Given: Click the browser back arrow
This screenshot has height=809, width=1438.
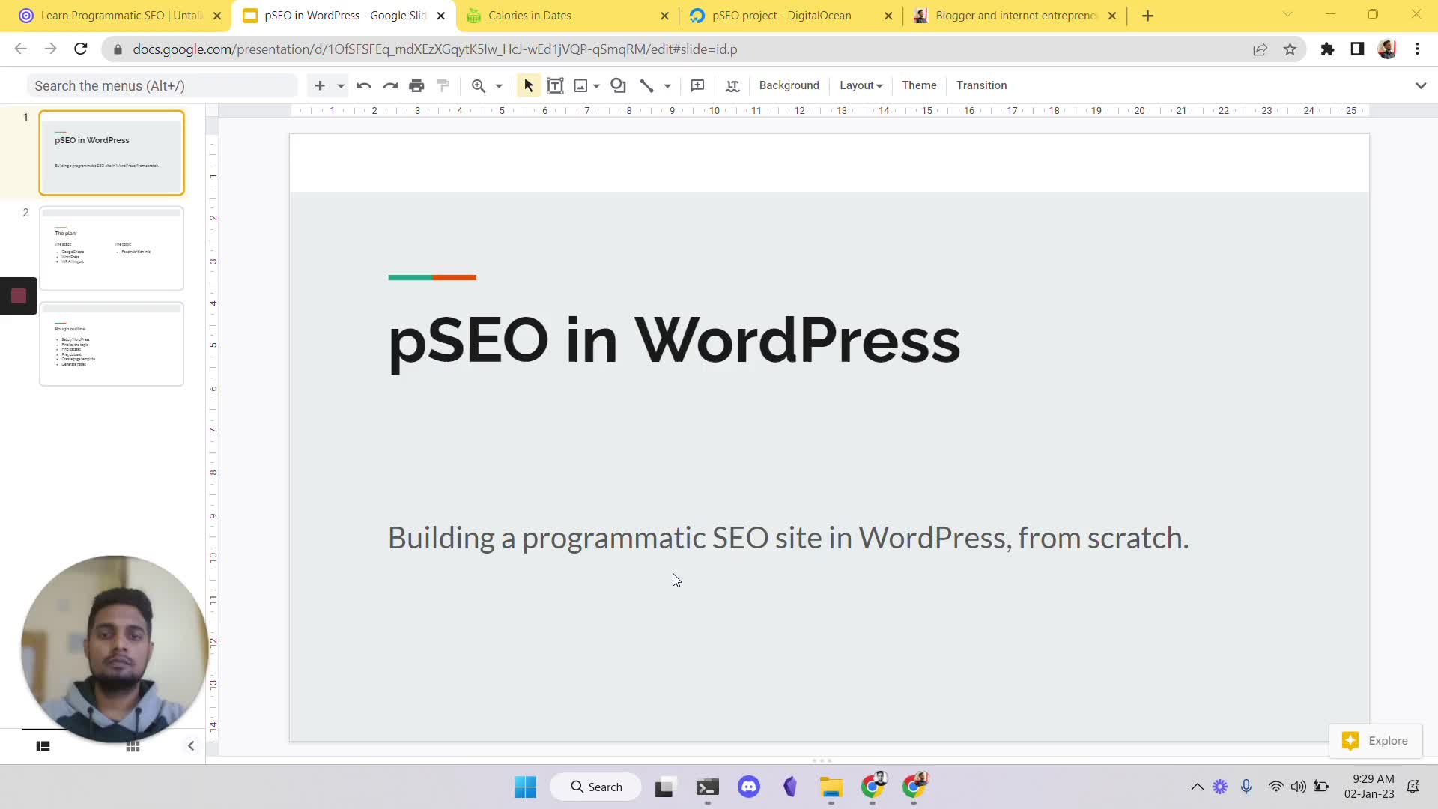Looking at the screenshot, I should (x=20, y=49).
